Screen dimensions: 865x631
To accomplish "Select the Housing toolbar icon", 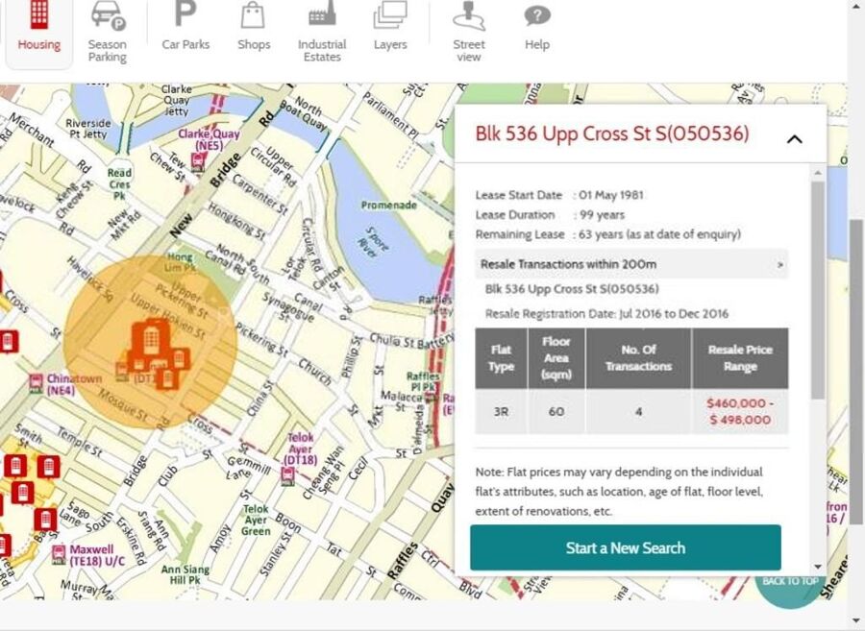I will pos(38,29).
